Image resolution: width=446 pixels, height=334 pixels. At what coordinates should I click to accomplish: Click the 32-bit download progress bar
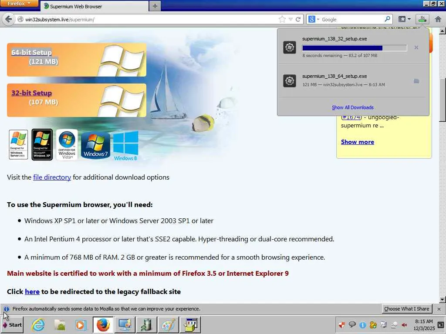tap(355, 48)
